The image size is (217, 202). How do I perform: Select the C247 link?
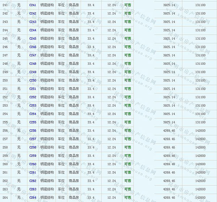[x=33, y=55]
